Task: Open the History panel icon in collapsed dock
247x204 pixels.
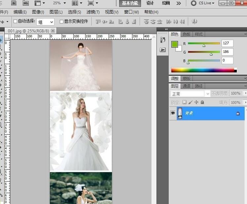Action: click(162, 40)
